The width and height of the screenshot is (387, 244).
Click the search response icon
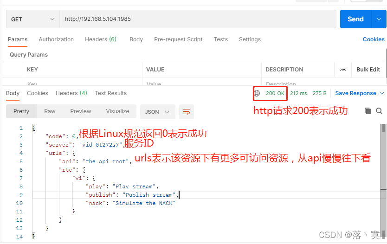click(x=379, y=111)
